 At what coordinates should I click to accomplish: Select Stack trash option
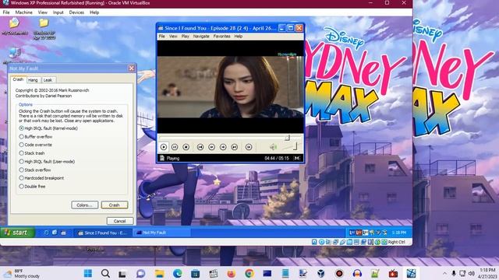tap(32, 153)
